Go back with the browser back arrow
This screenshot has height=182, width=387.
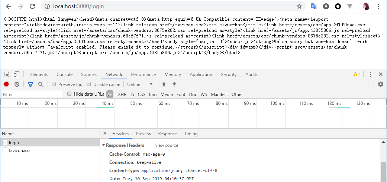click(x=9, y=6)
